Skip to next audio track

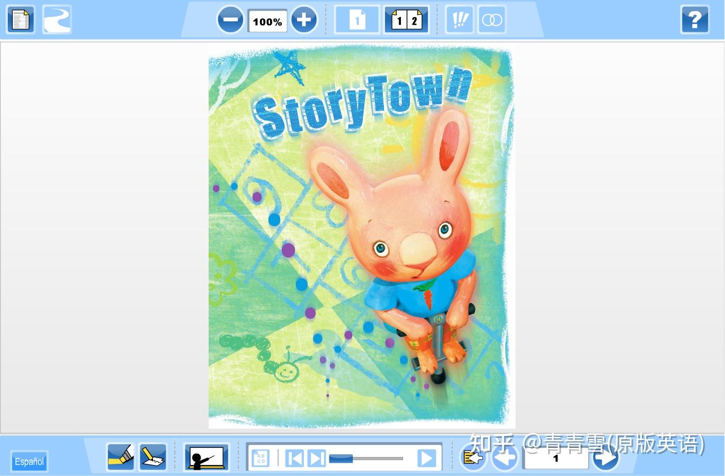(317, 458)
